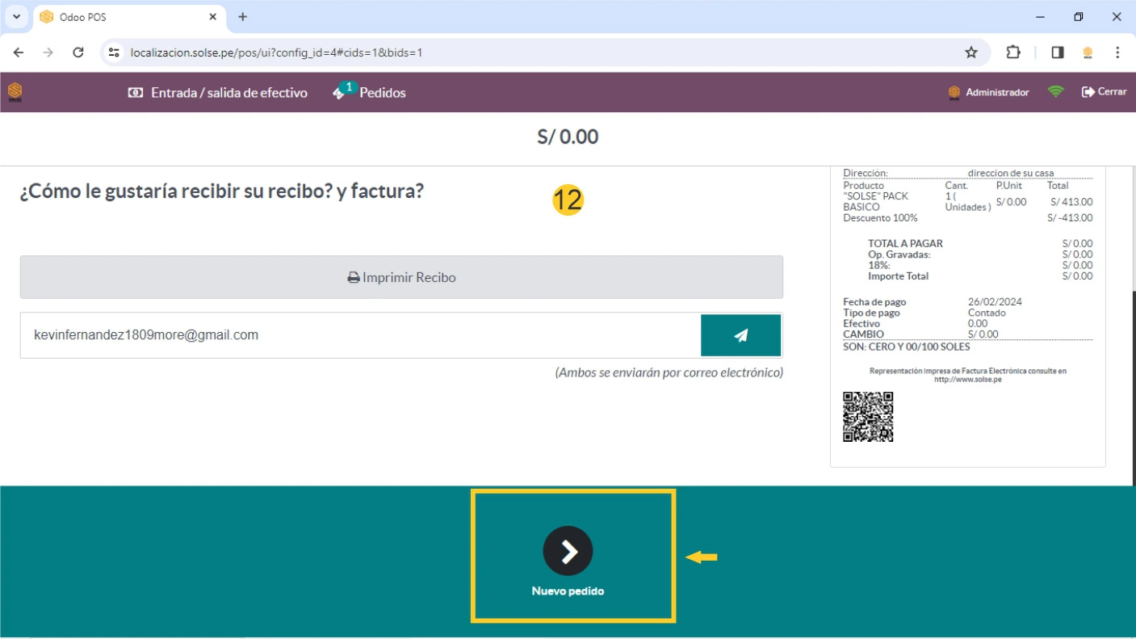Image resolution: width=1136 pixels, height=639 pixels.
Task: Open a new browser tab
Action: (x=243, y=17)
